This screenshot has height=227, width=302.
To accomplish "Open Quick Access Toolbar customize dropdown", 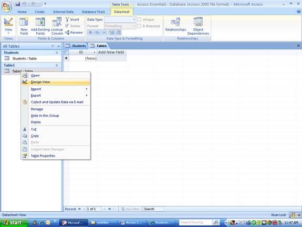I will (x=45, y=4).
